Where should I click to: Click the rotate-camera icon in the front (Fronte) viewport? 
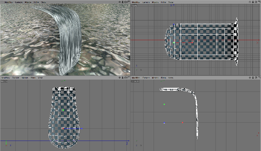[256, 78]
